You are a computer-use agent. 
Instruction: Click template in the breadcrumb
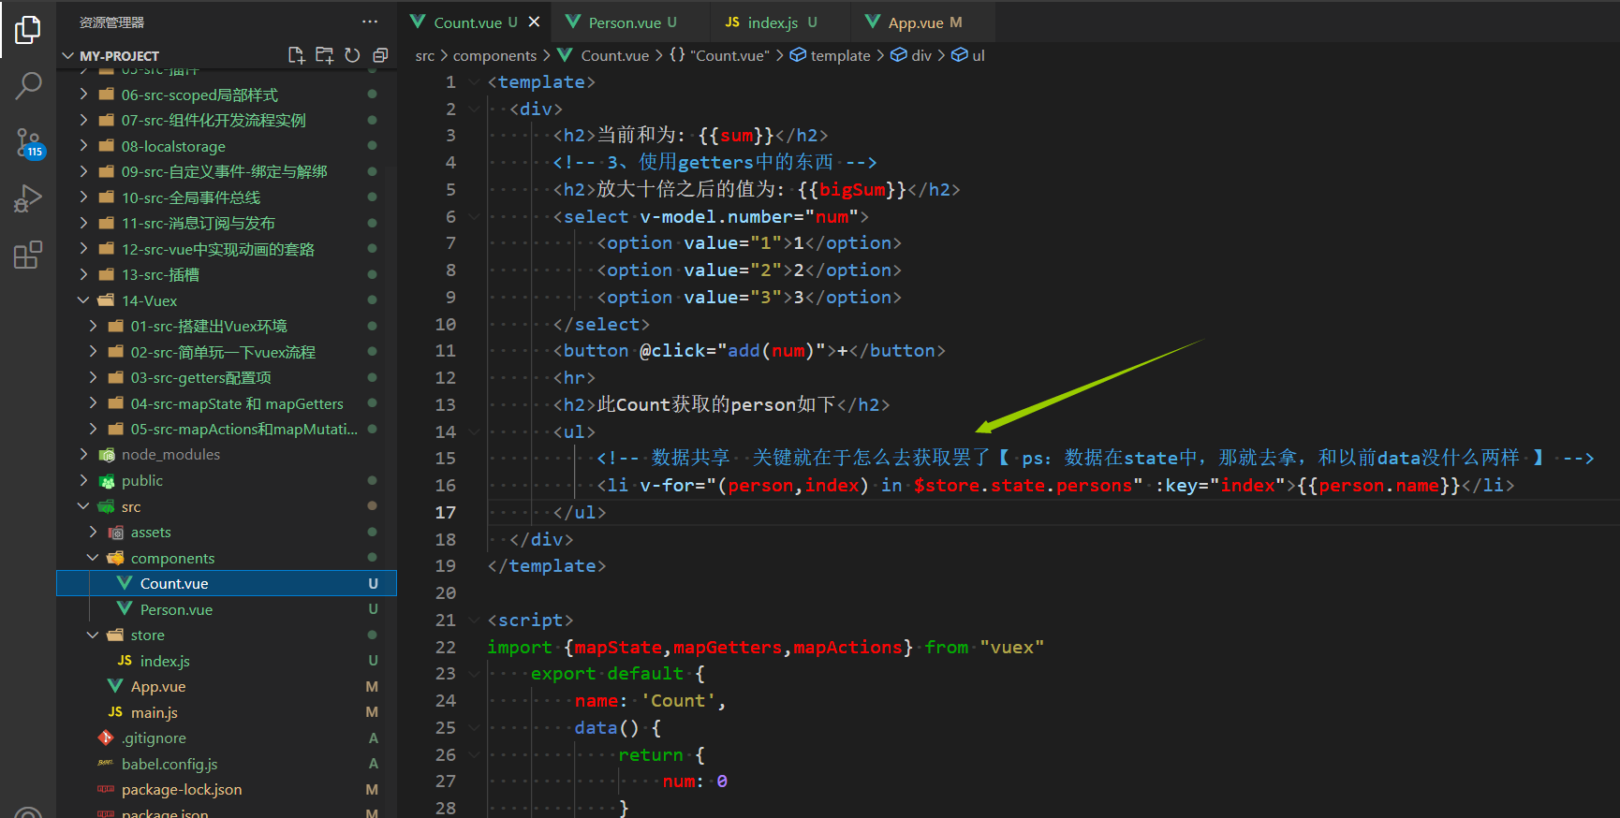click(832, 56)
